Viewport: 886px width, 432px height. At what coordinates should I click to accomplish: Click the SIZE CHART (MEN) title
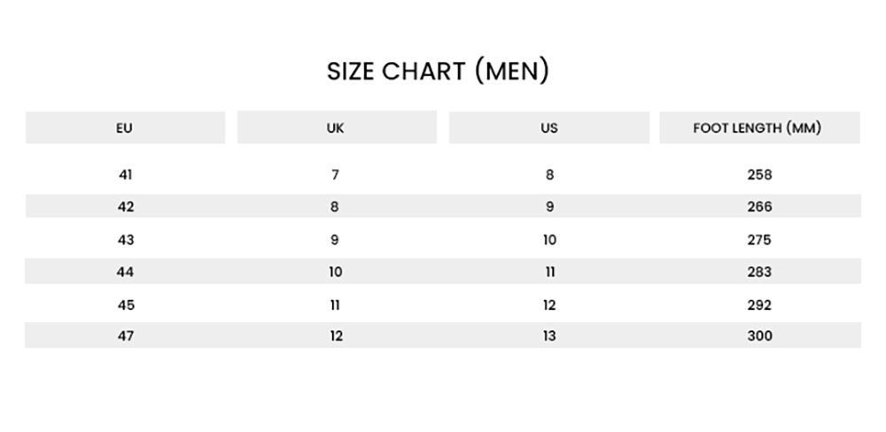(438, 71)
